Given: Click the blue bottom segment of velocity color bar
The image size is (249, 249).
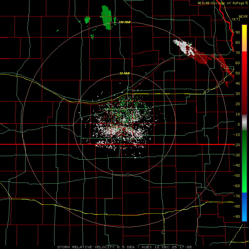Looking at the screenshot, I should pos(244,207).
